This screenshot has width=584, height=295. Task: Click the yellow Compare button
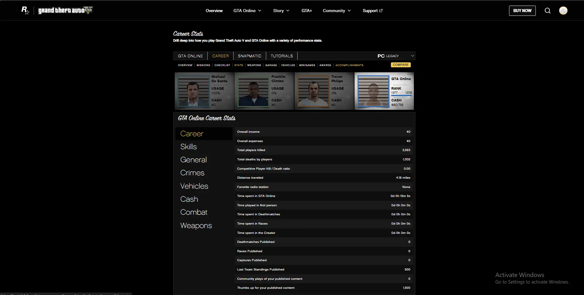pos(401,65)
